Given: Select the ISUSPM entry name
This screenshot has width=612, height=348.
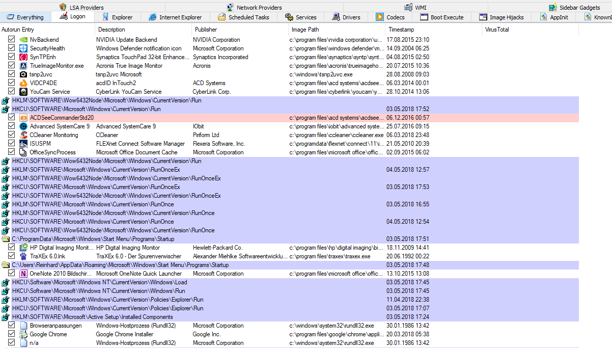Looking at the screenshot, I should pos(40,144).
